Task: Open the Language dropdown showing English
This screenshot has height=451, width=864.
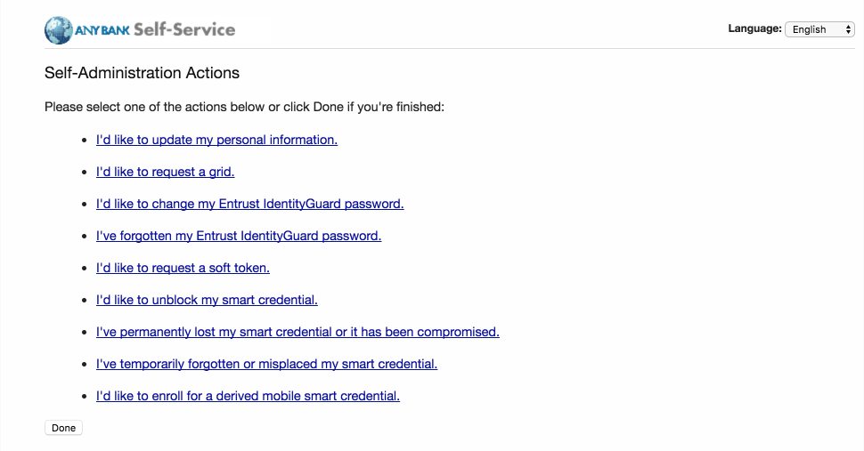Action: click(819, 29)
